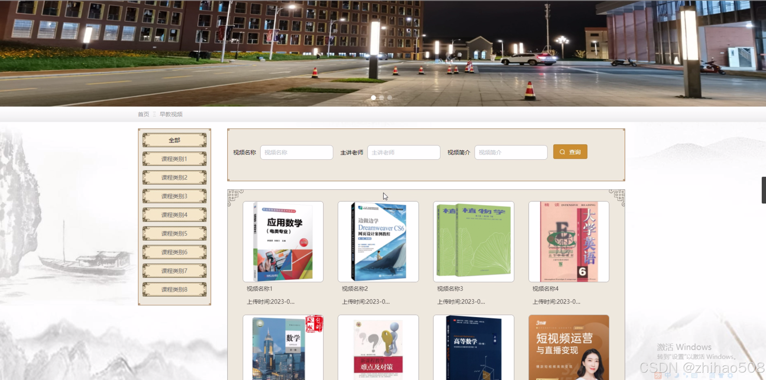The image size is (766, 380).
Task: Select 课程类别8 category
Action: coord(174,289)
